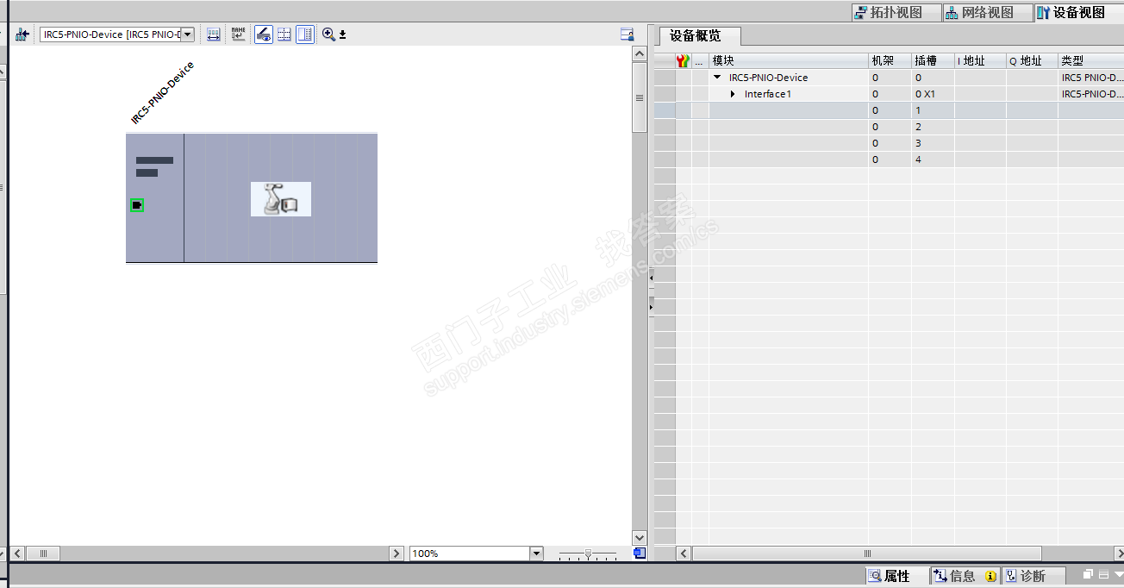Click the overview navigation icon beside the zoom slider
The width and height of the screenshot is (1124, 588).
click(639, 553)
